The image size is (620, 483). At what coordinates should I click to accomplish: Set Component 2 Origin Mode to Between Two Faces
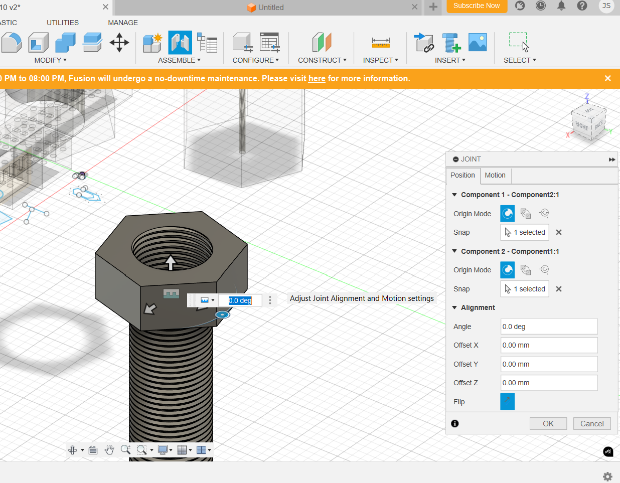pyautogui.click(x=526, y=270)
